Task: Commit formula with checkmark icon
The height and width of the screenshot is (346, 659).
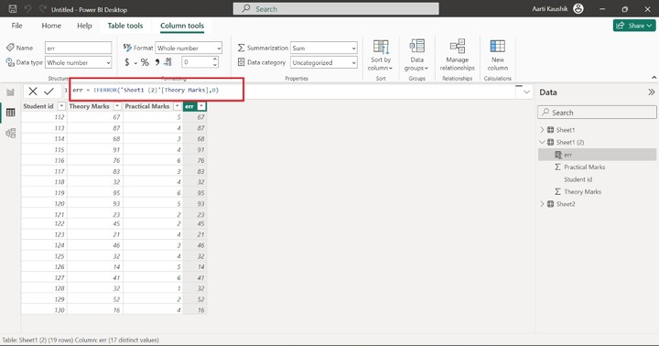Action: [x=49, y=92]
